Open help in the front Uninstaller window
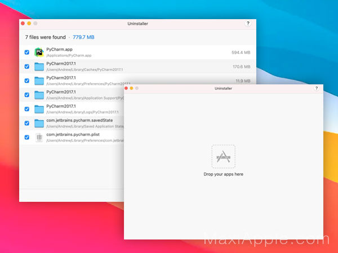Viewport: 338px width, 253px height. (x=317, y=88)
